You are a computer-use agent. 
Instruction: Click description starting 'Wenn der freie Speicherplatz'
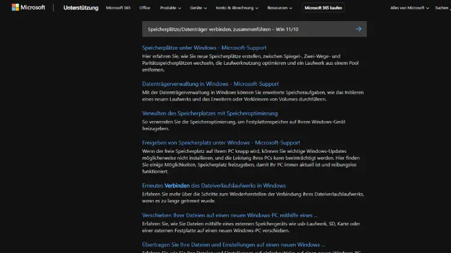point(251,161)
